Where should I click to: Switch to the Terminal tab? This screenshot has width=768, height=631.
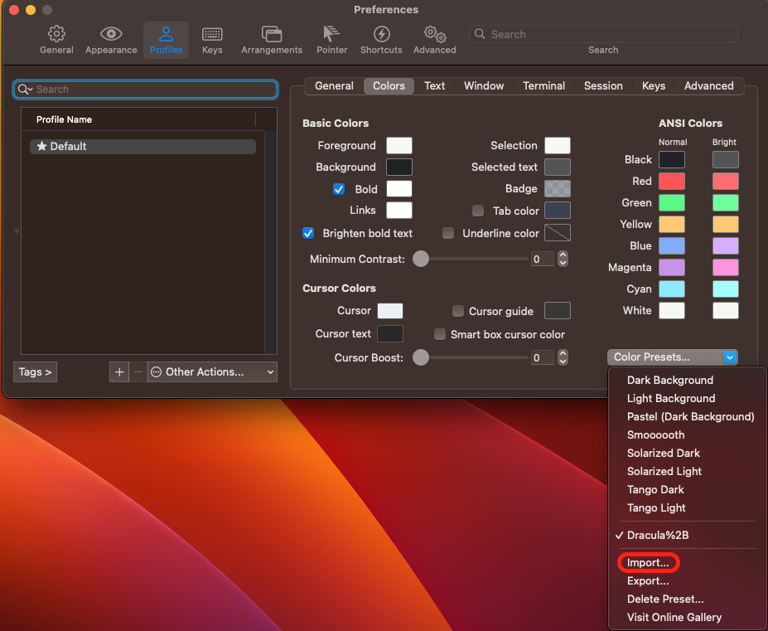[543, 85]
